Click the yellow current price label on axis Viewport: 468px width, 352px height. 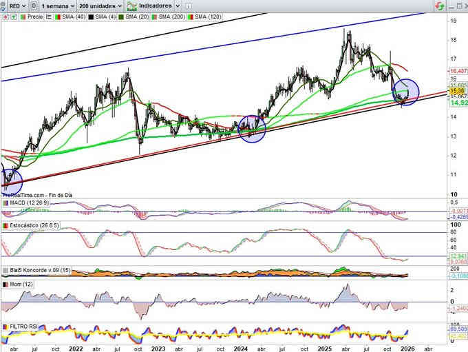click(x=458, y=90)
